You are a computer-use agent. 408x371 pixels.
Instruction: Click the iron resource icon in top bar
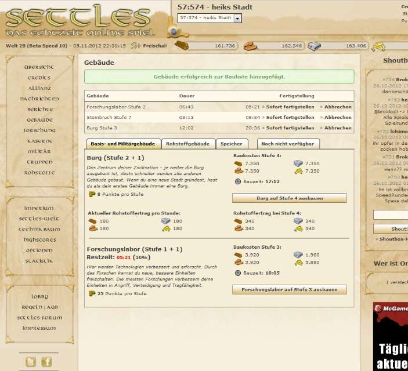pos(314,46)
